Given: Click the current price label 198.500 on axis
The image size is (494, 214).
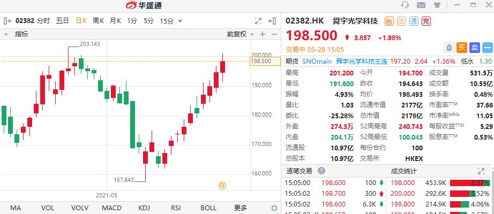Looking at the screenshot, I should click(265, 61).
